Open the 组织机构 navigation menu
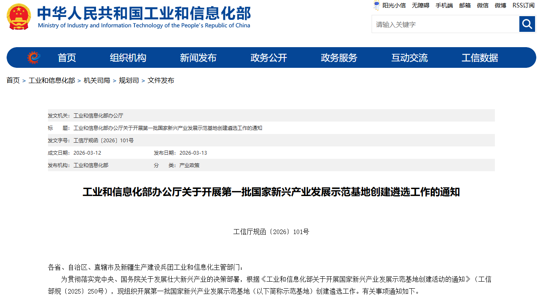The image size is (545, 299). (127, 57)
